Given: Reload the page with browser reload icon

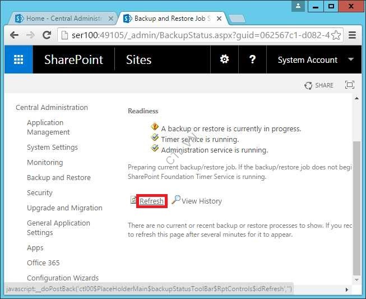Looking at the screenshot, I should click(47, 35).
